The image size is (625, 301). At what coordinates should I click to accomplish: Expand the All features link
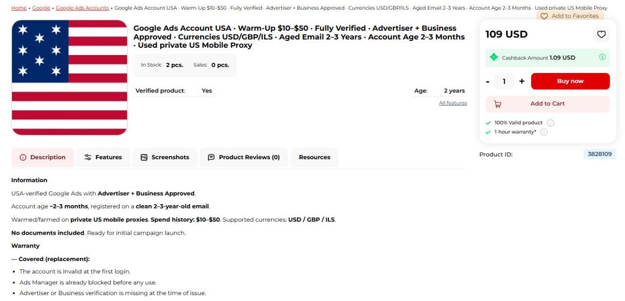point(453,103)
